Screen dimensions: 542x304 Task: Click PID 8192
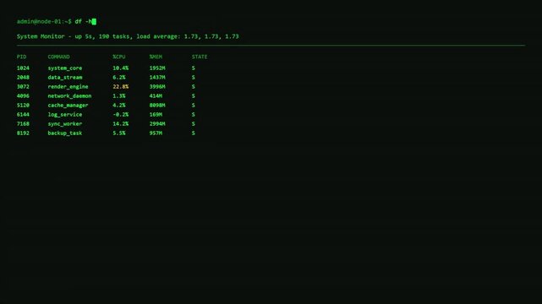pyautogui.click(x=23, y=133)
